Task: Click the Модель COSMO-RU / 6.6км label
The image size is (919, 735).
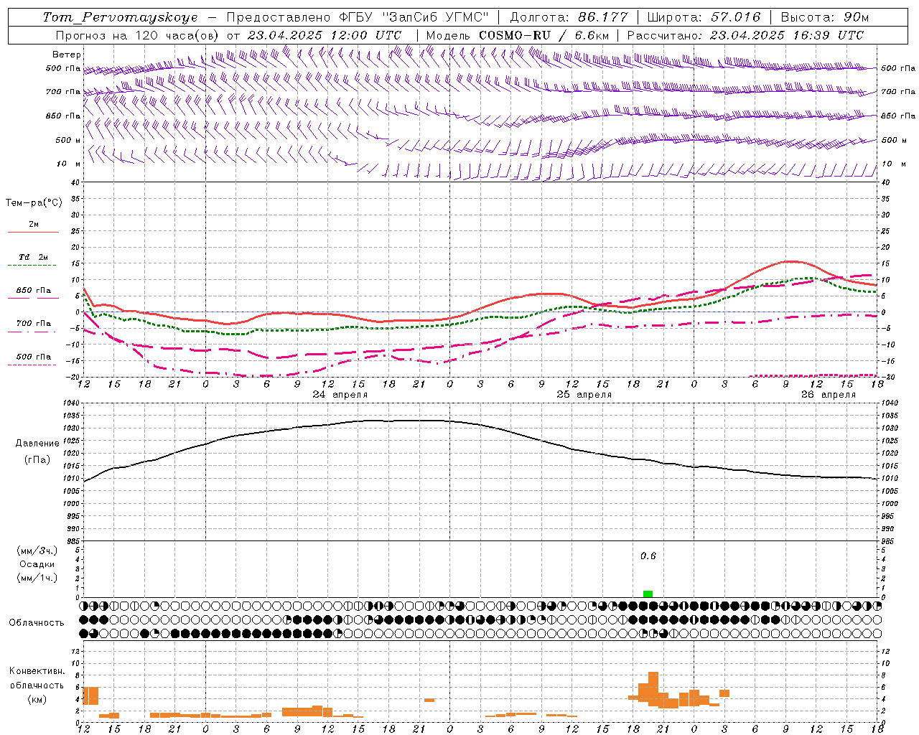Action: [518, 35]
